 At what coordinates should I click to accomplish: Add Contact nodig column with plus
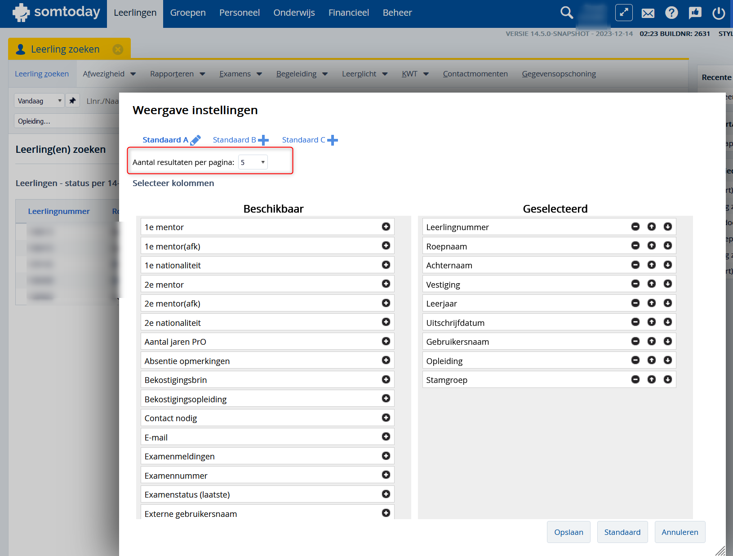click(386, 418)
